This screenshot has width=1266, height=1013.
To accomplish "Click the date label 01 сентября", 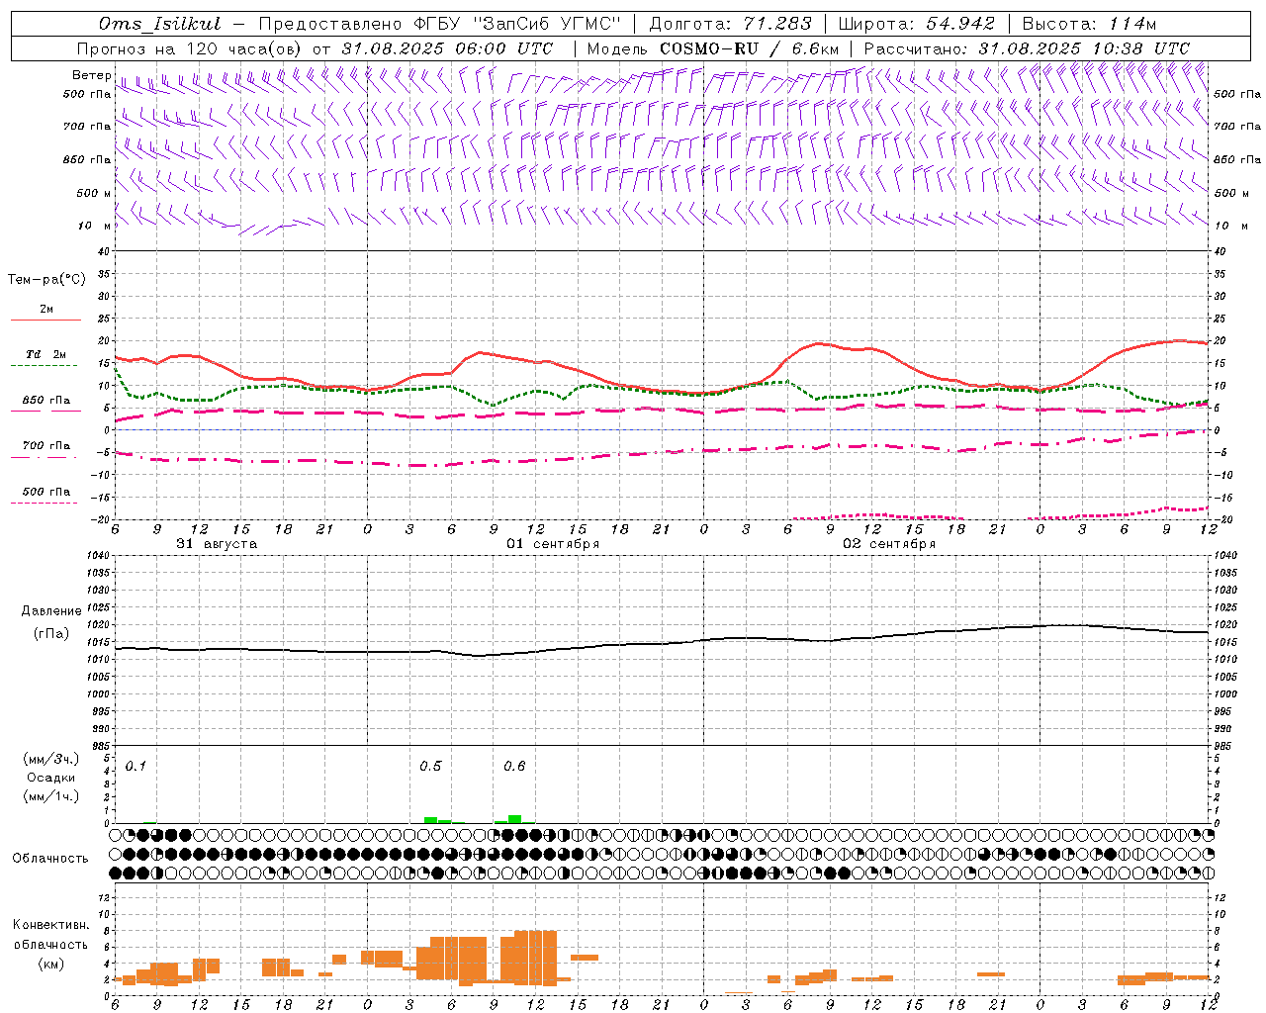I will point(553,544).
